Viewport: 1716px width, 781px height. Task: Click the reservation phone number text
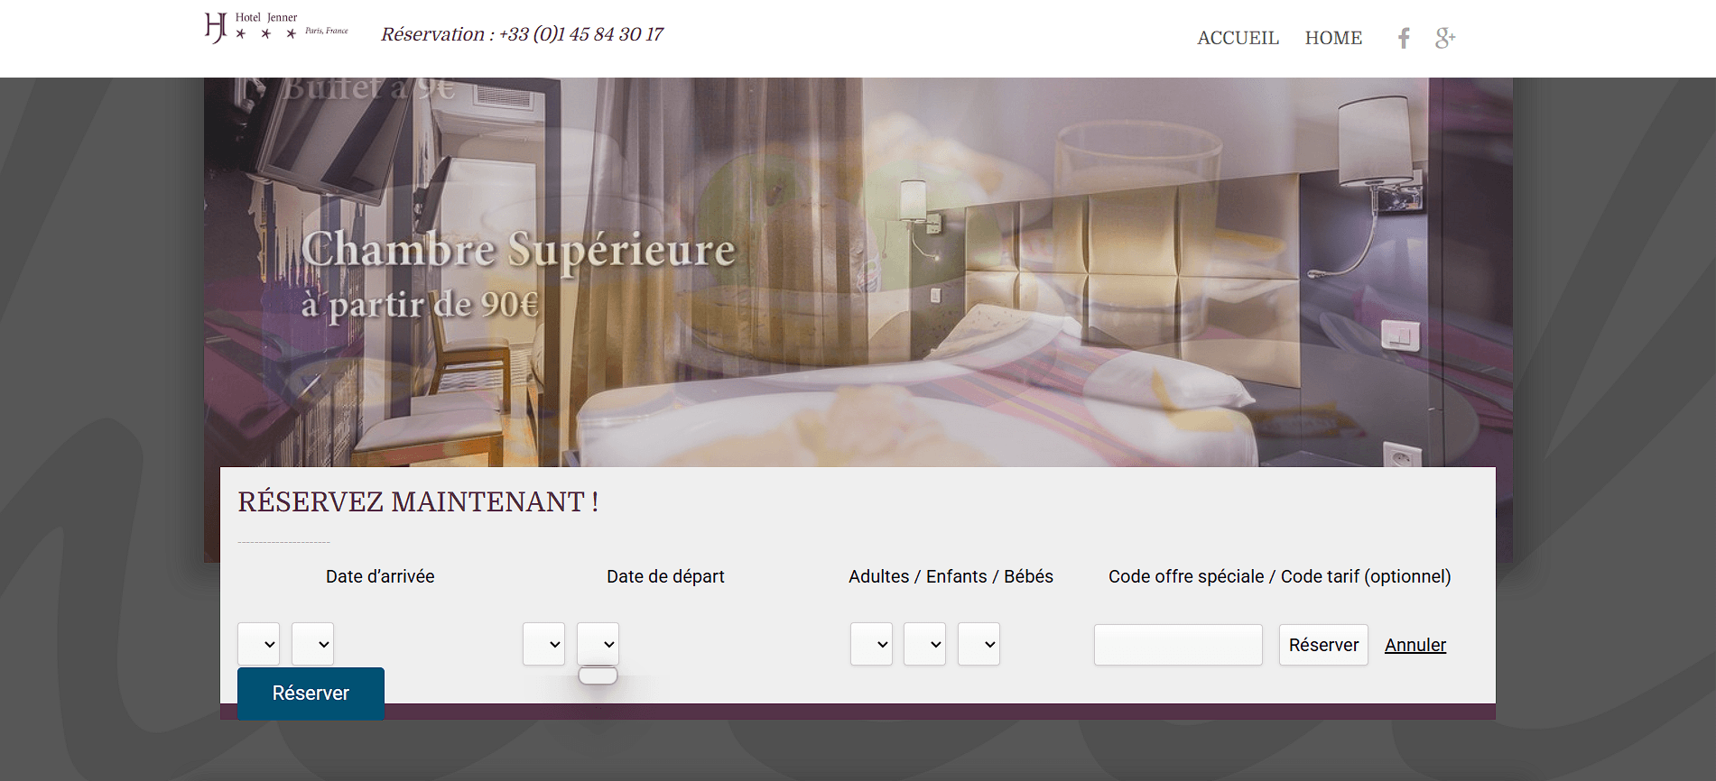[x=522, y=34]
